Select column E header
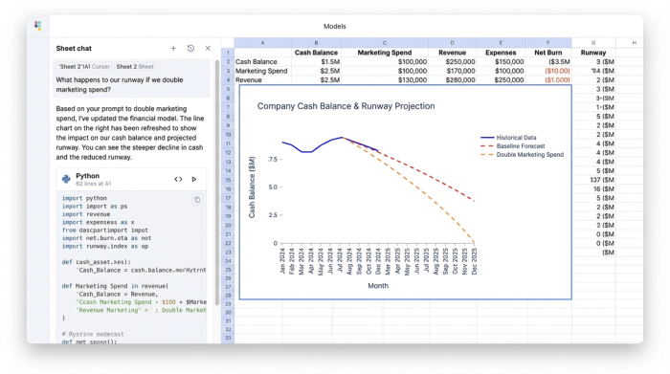This screenshot has width=670, height=374. coord(501,43)
